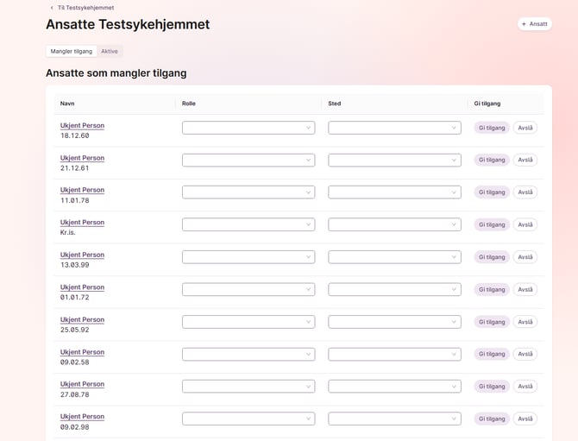578x441 pixels.
Task: Open Ukjent Person link dated 27.08.78
Action: [x=82, y=384]
